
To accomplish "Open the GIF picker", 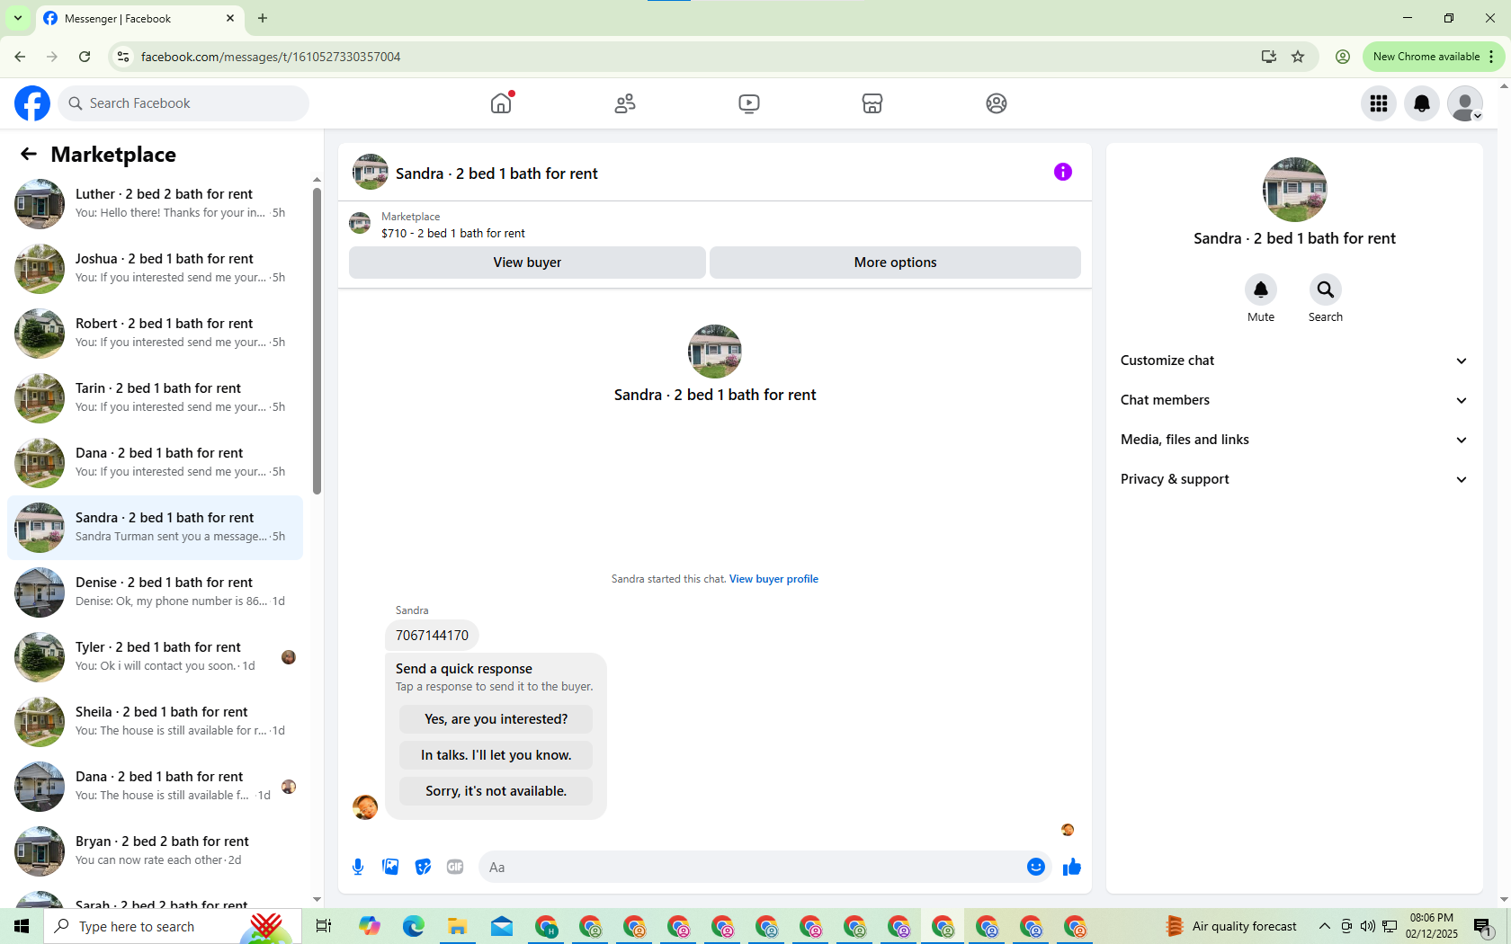I will click(455, 867).
